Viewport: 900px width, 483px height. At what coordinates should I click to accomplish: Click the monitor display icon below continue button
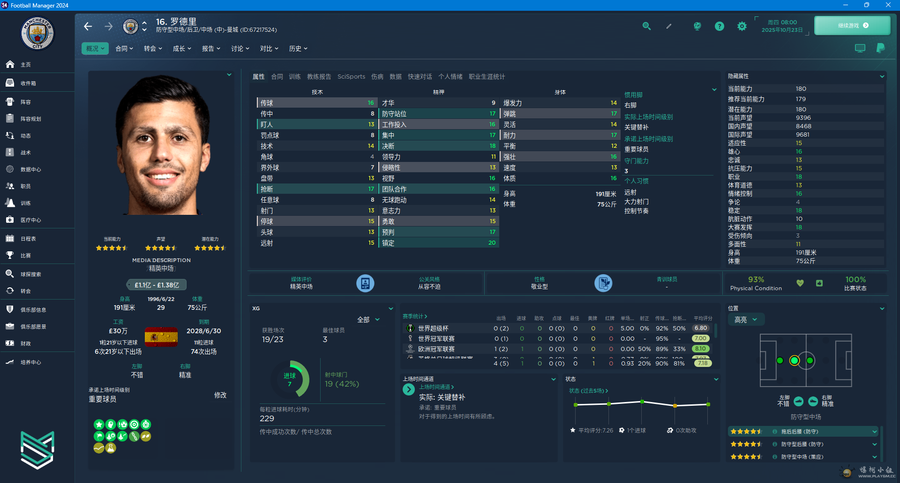(860, 48)
